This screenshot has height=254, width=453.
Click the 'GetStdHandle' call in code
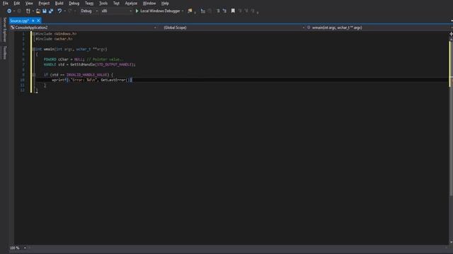pos(82,64)
